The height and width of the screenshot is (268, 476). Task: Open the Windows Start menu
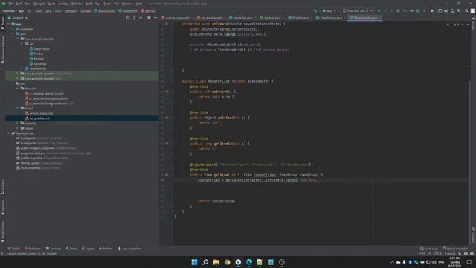coord(194,262)
